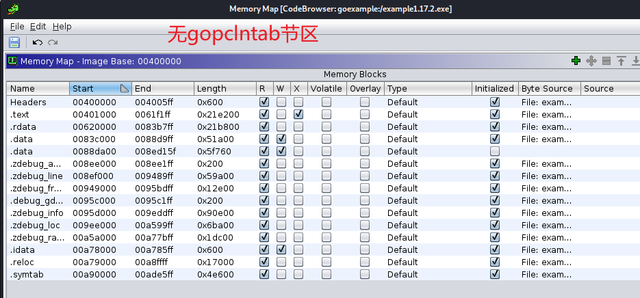The image size is (640, 298).
Task: Toggle the W write checkbox for .idata
Action: tap(281, 249)
